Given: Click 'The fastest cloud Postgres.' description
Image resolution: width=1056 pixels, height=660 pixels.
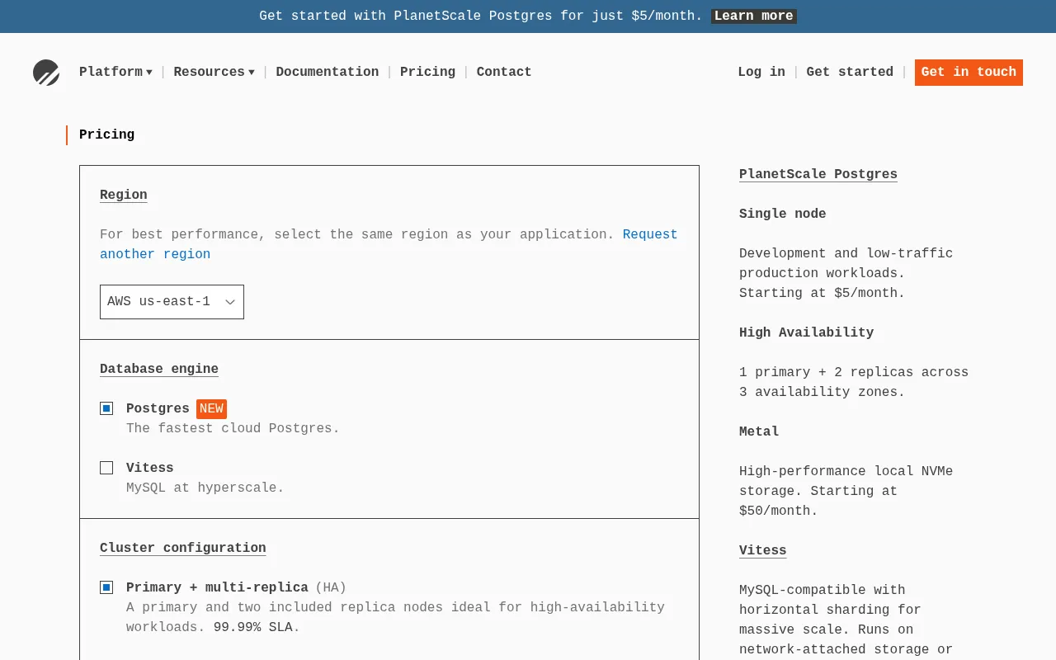Looking at the screenshot, I should click(233, 429).
